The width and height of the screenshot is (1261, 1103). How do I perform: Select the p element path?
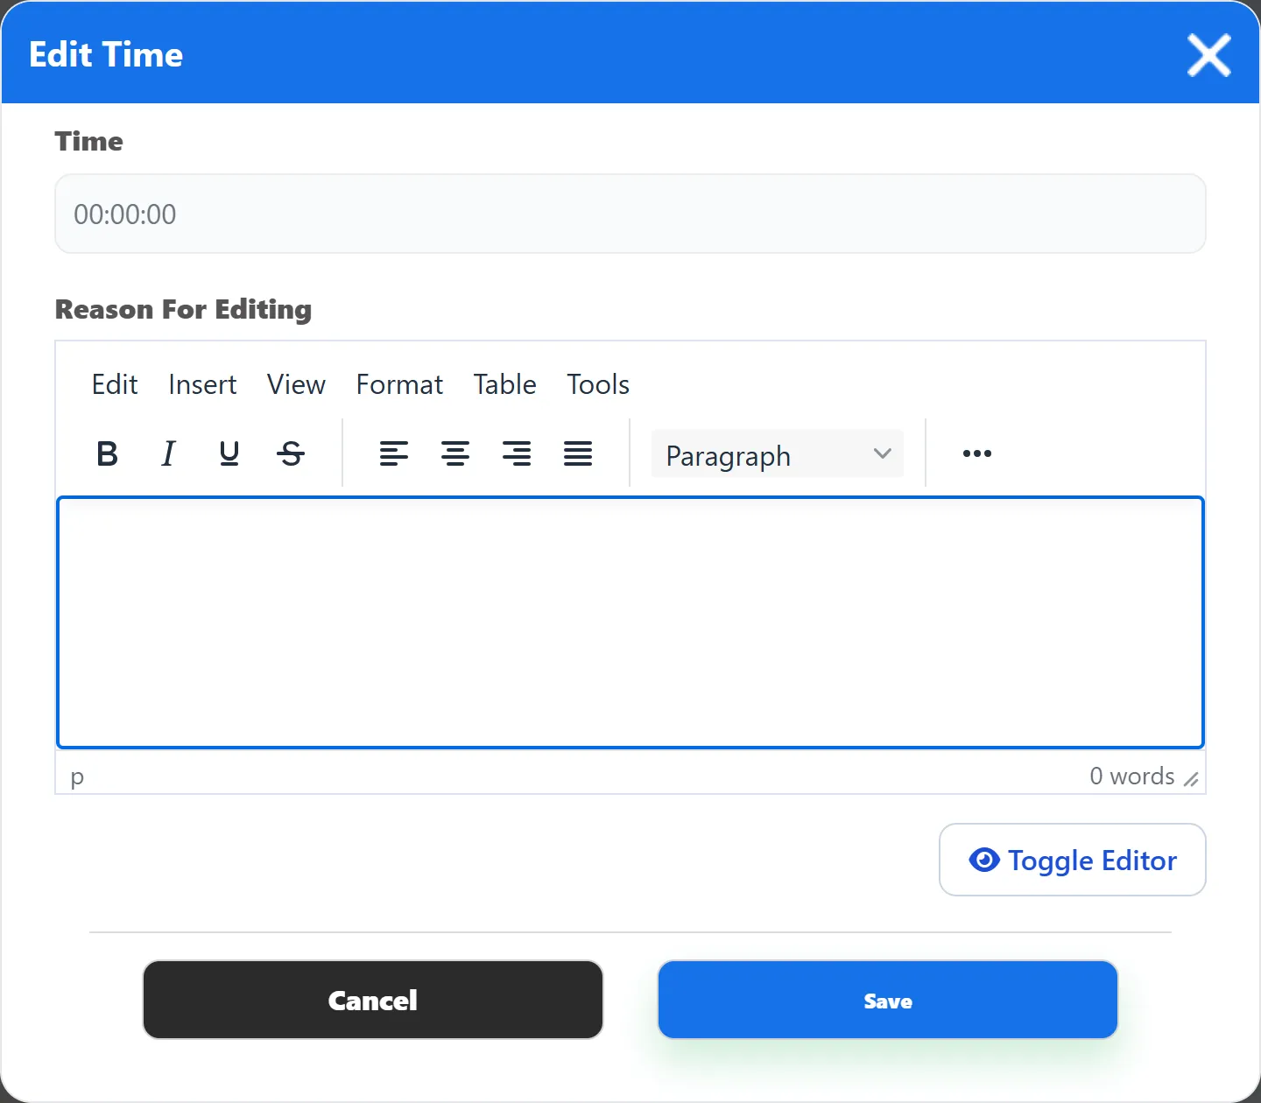(x=77, y=776)
